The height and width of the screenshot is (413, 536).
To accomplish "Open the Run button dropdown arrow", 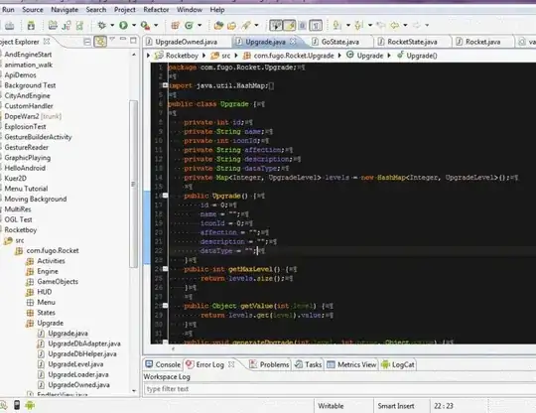I will (x=134, y=25).
